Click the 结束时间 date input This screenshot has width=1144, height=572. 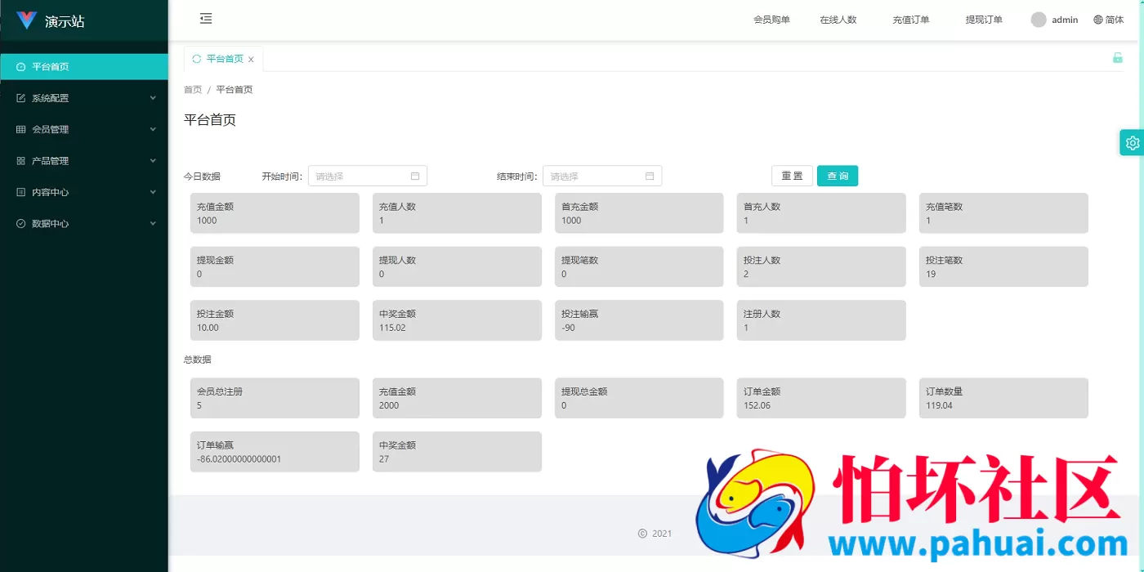[x=602, y=176]
